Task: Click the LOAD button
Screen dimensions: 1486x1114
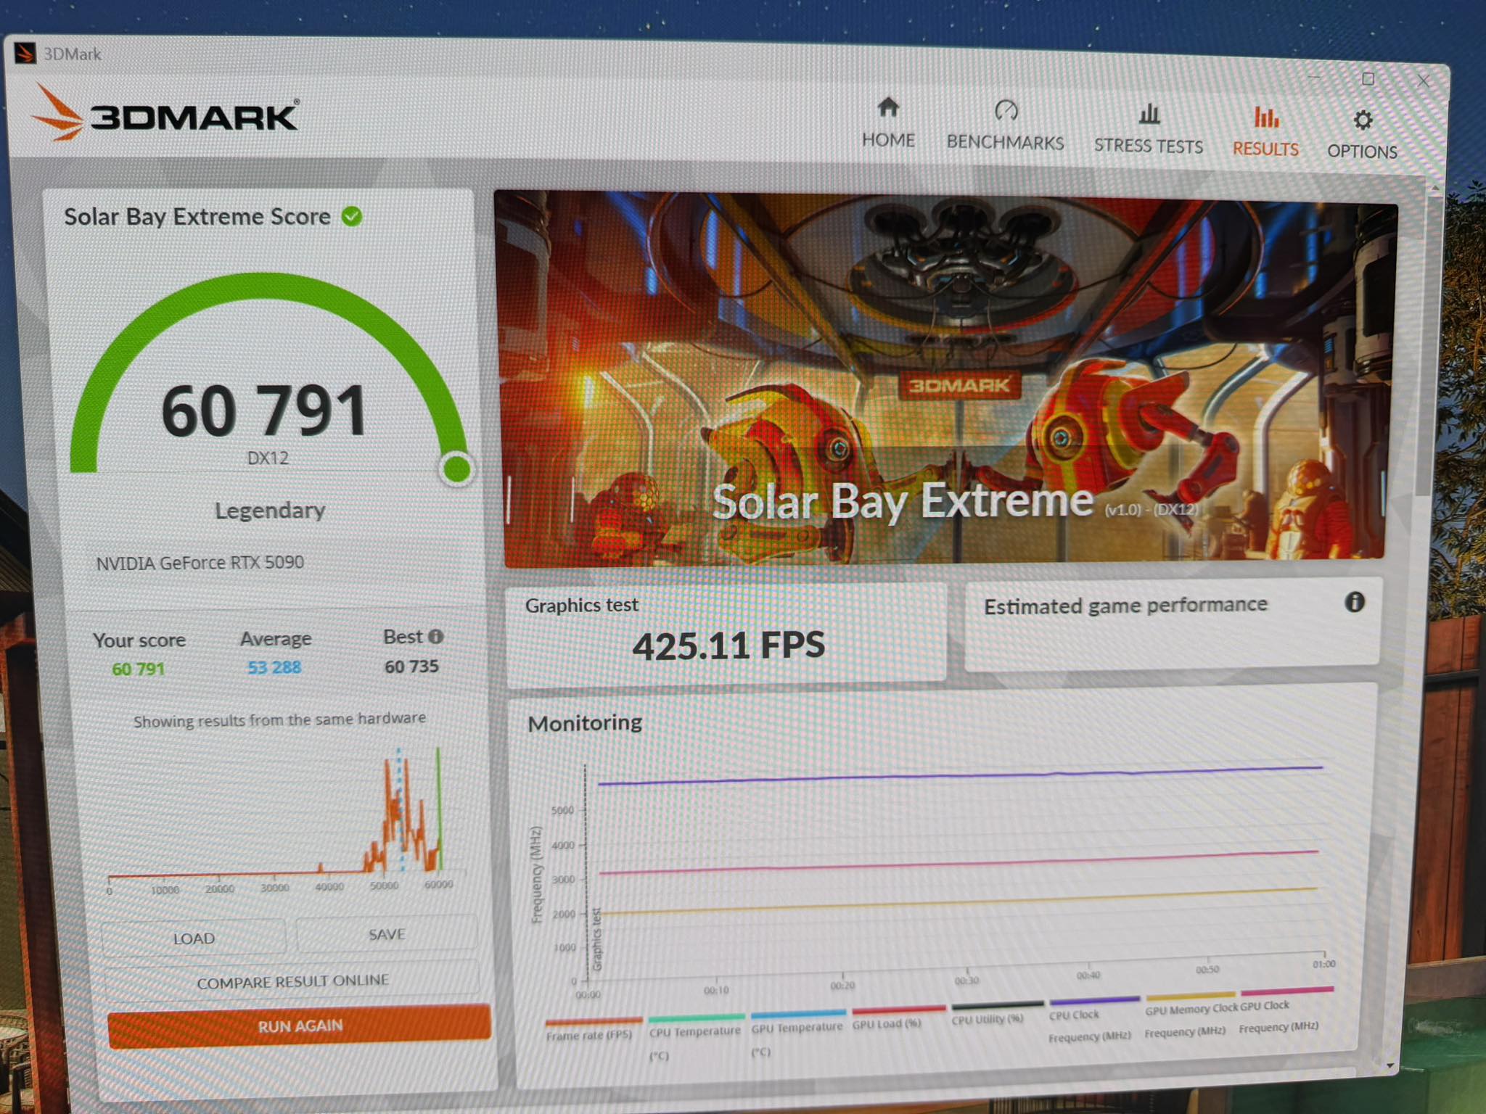Action: coord(194,938)
